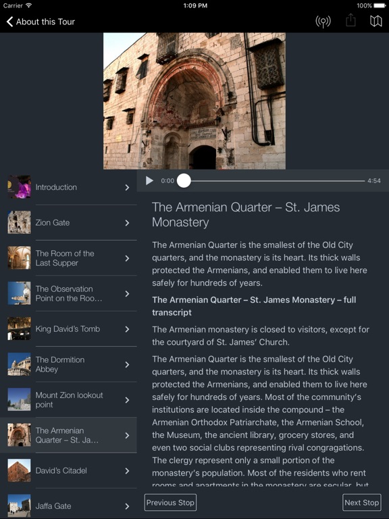Select The Dormition Abbey stop
The height and width of the screenshot is (519, 389).
(68, 364)
